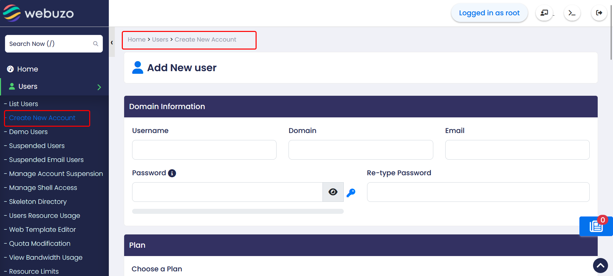Click Users in the breadcrumb
Screen dimensions: 613x276
coord(160,40)
